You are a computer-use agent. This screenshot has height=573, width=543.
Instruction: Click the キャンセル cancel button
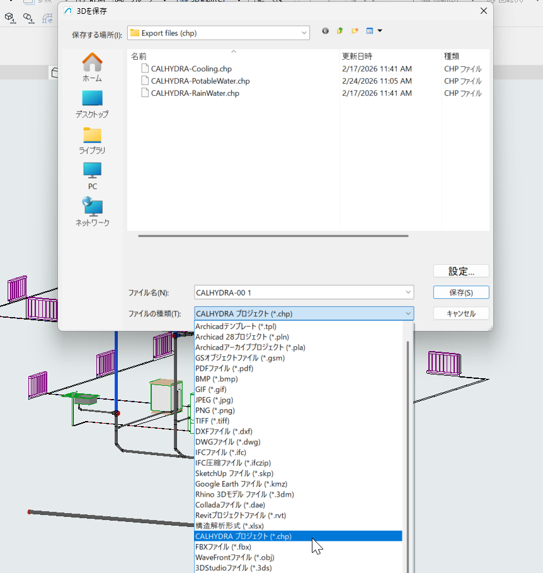pos(461,313)
